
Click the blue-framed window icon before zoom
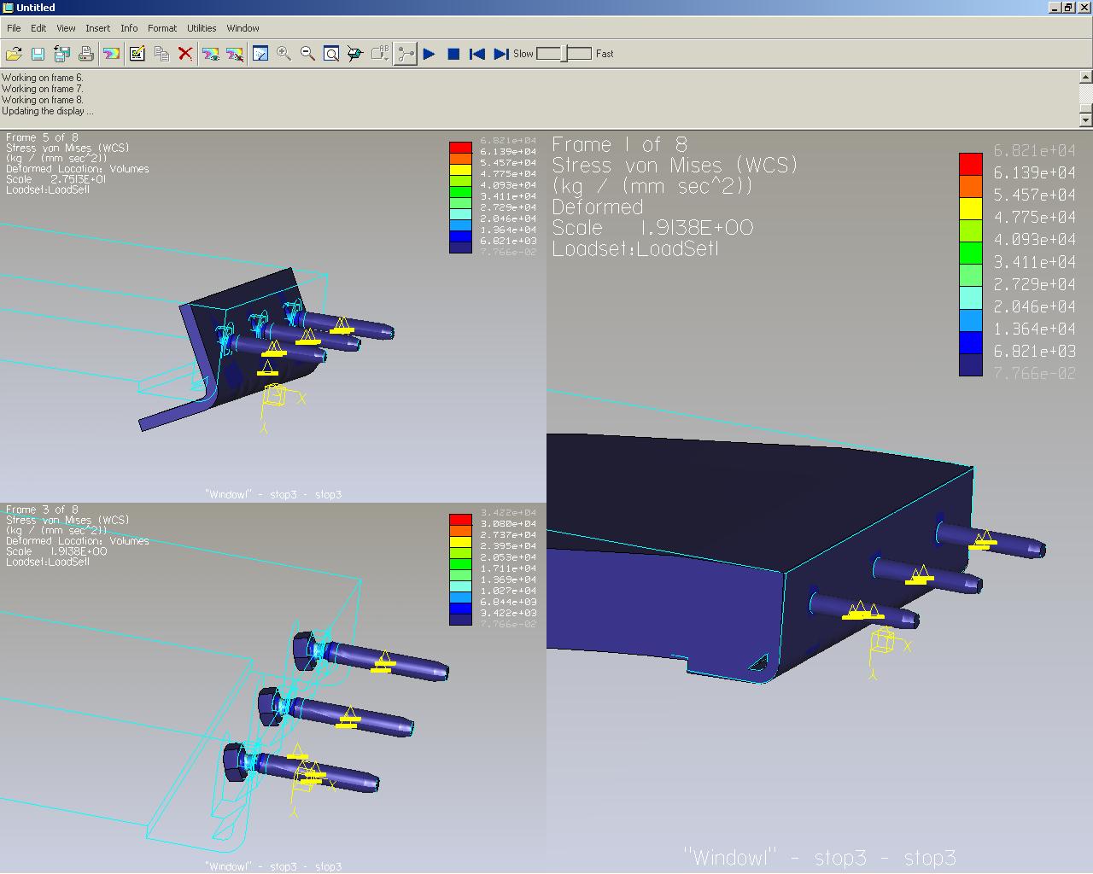pos(260,54)
